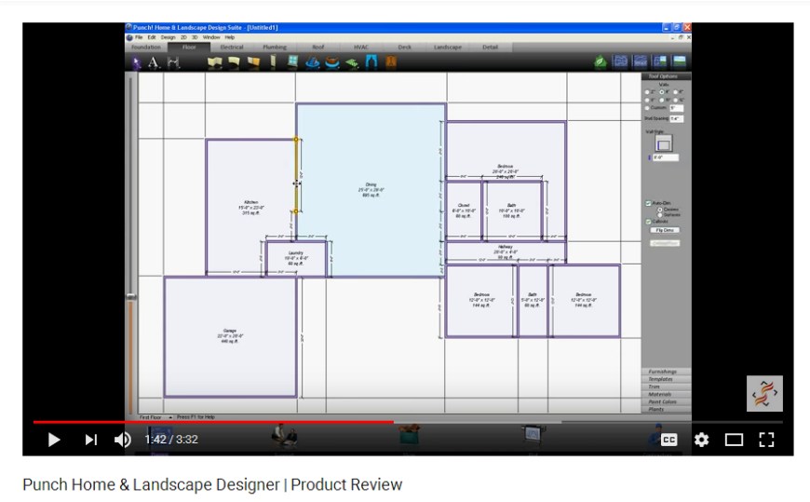810x502 pixels.
Task: Open the Design menu
Action: pyautogui.click(x=168, y=37)
